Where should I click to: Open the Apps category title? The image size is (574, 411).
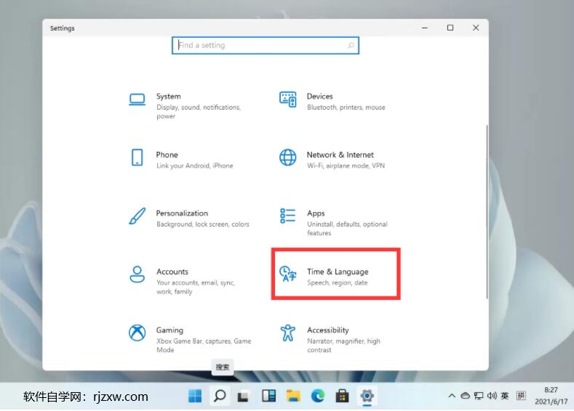click(x=316, y=213)
